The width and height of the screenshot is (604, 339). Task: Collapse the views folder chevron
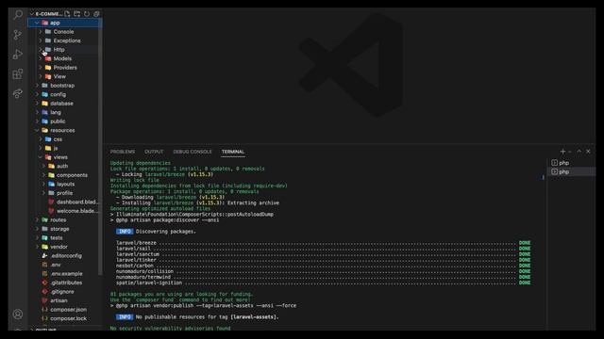click(x=41, y=157)
